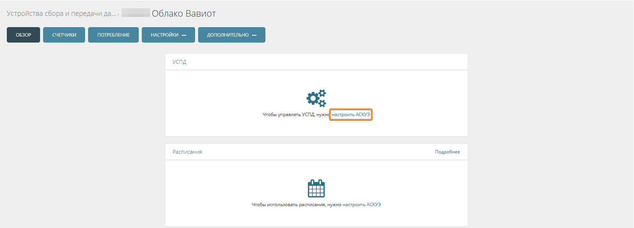
Task: Switch to the СЧЕТЧИКИ tab
Action: click(x=64, y=35)
